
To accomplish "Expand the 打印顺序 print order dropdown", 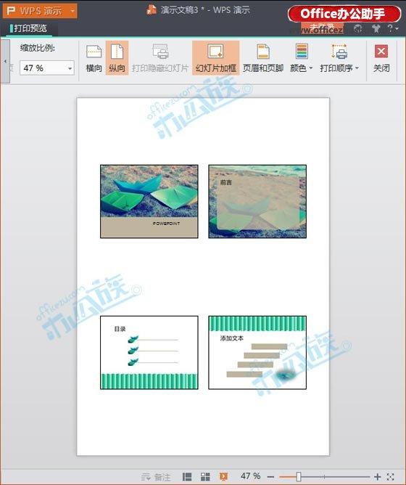I will (x=339, y=58).
